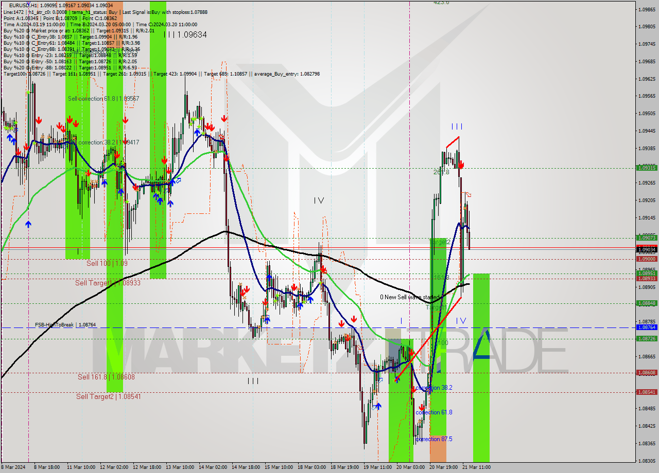The height and width of the screenshot is (473, 659).
Task: Select the '0 New Sell wave started' annotation
Action: click(410, 297)
